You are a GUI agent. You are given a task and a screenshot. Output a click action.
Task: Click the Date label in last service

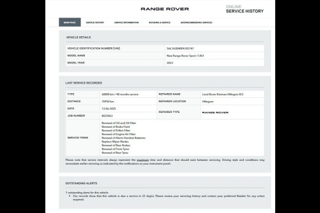coord(71,109)
